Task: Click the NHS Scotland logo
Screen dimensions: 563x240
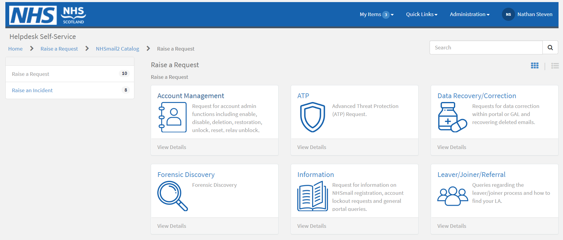Action: click(74, 15)
